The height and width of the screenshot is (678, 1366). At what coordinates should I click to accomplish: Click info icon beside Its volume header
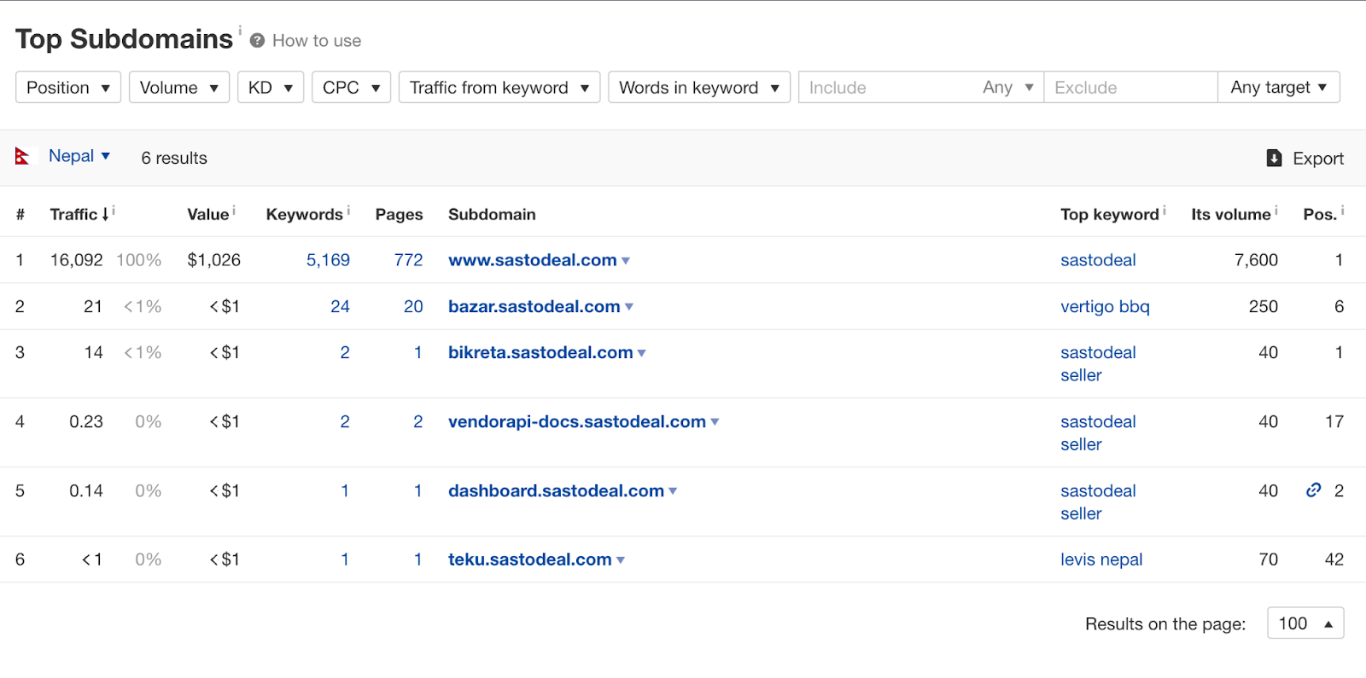tap(1276, 210)
